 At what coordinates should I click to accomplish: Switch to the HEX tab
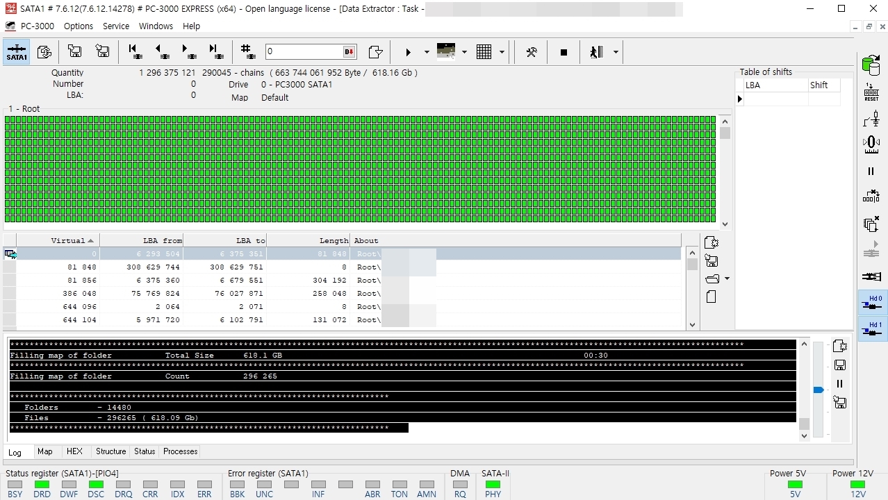click(x=74, y=451)
